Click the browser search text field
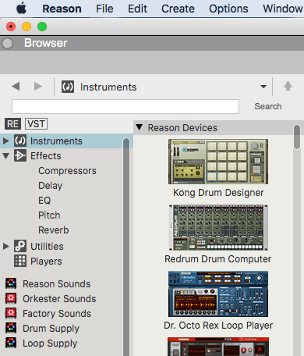 click(x=125, y=106)
